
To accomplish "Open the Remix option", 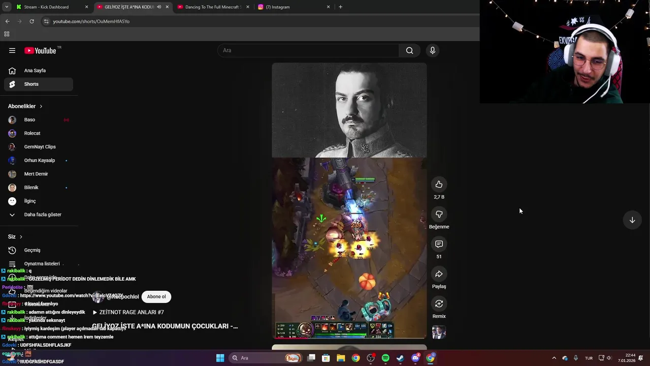I will tap(439, 304).
